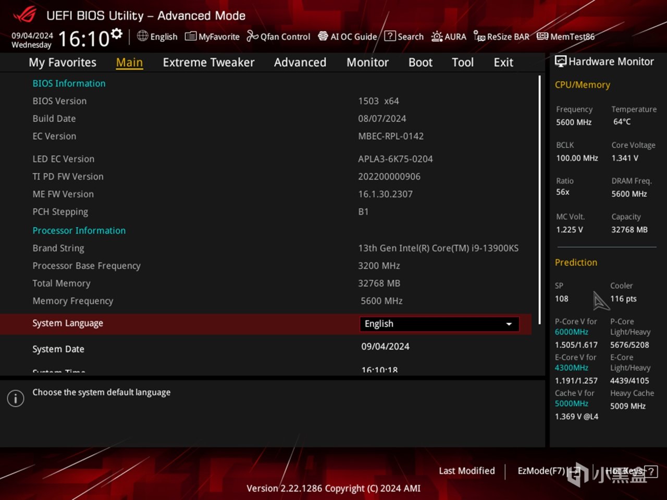Click the value APLA3-6K75-0204
Viewport: 667px width, 500px height.
point(396,159)
